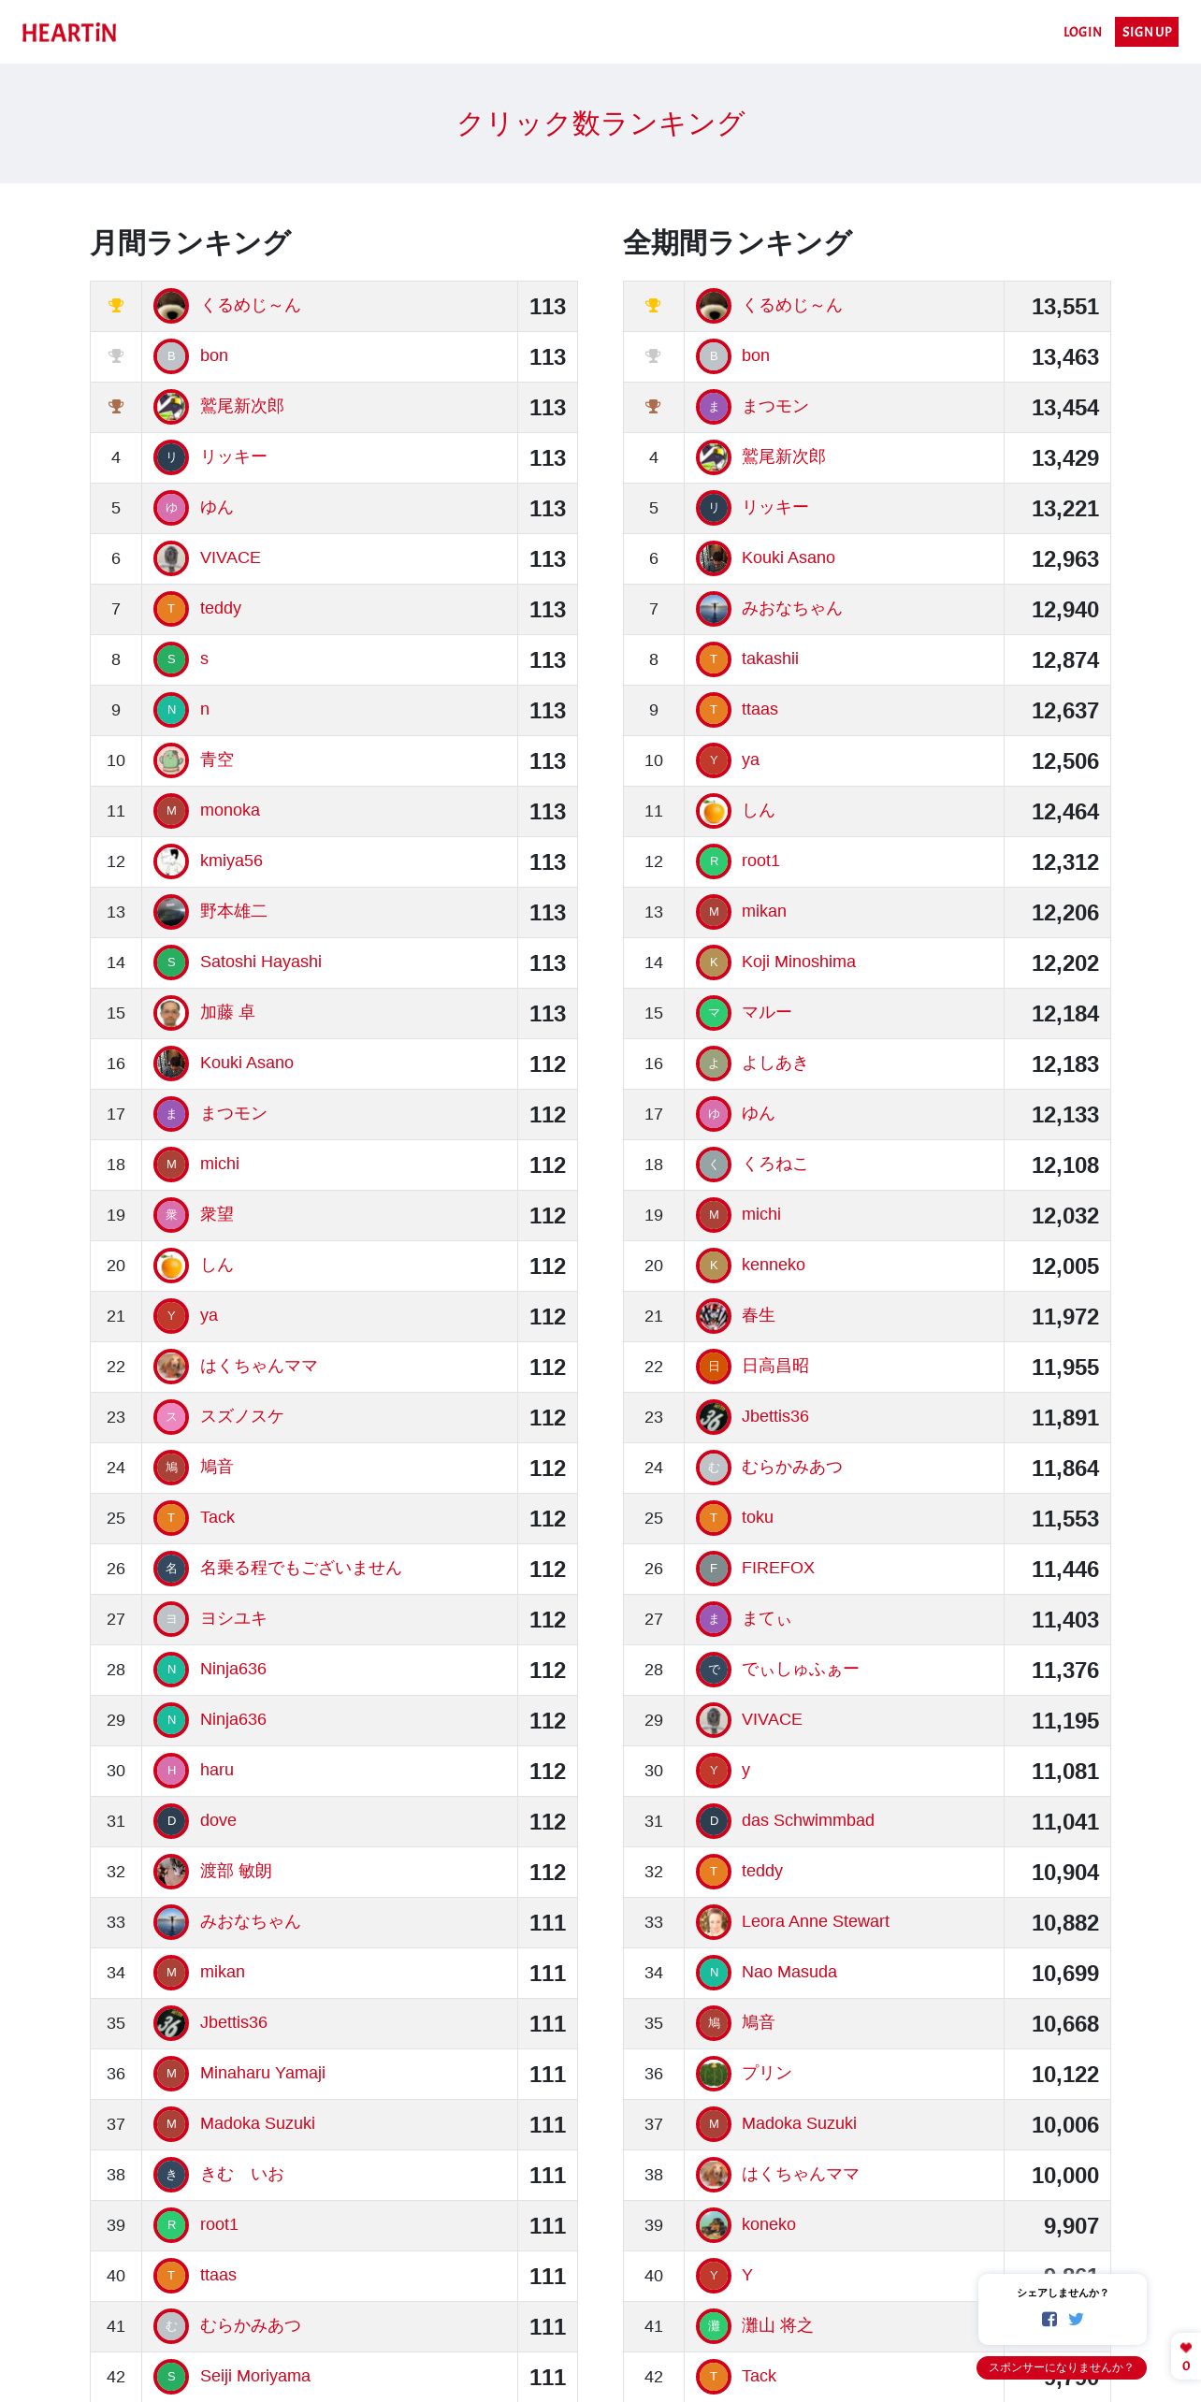Share on Twitter via popup icon
1201x2402 pixels.
[x=1076, y=2319]
